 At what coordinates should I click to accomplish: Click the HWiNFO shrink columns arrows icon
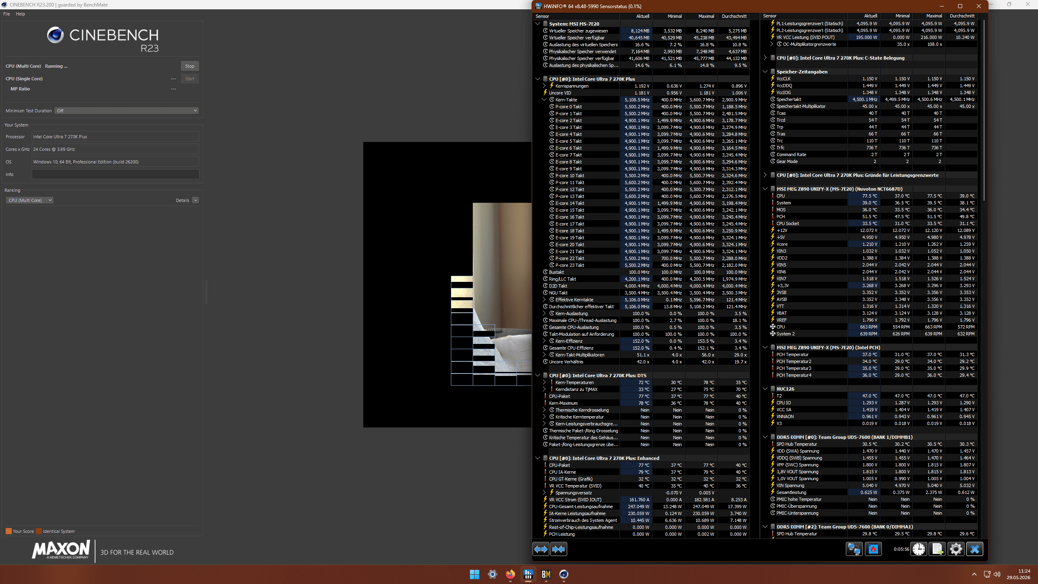tap(559, 549)
